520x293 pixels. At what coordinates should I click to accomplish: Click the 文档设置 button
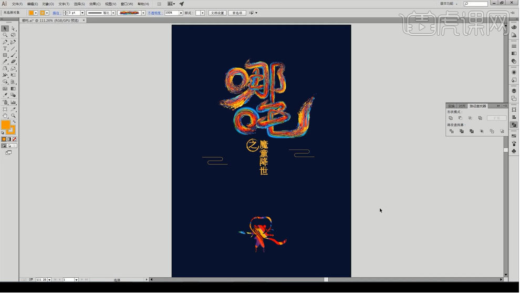(x=217, y=13)
